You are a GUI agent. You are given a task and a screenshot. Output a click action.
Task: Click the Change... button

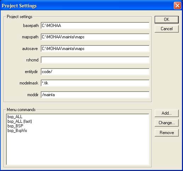pos(167,123)
